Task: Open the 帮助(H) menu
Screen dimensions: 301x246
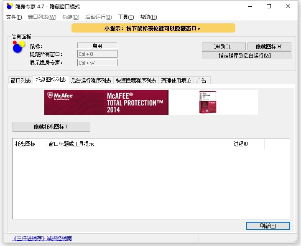Action: 148,17
